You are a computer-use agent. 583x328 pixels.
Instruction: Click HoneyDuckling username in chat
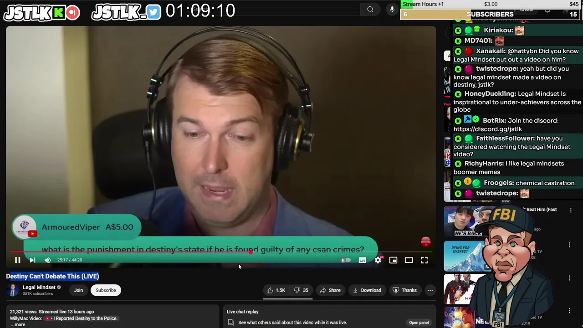coord(490,94)
